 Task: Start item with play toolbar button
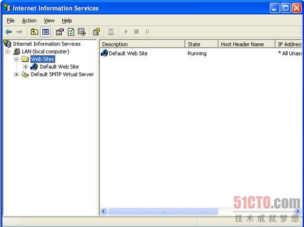coord(126,32)
